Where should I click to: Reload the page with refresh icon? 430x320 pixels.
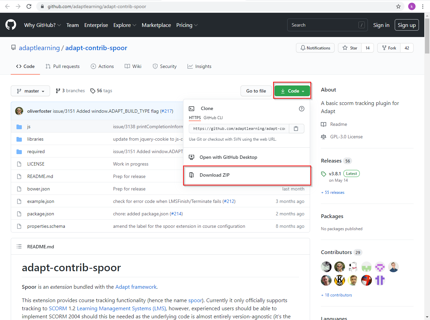click(x=29, y=6)
